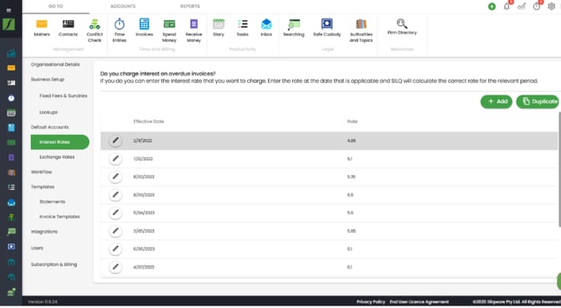Open Organisational Details settings
This screenshot has width=561, height=308.
coord(55,64)
